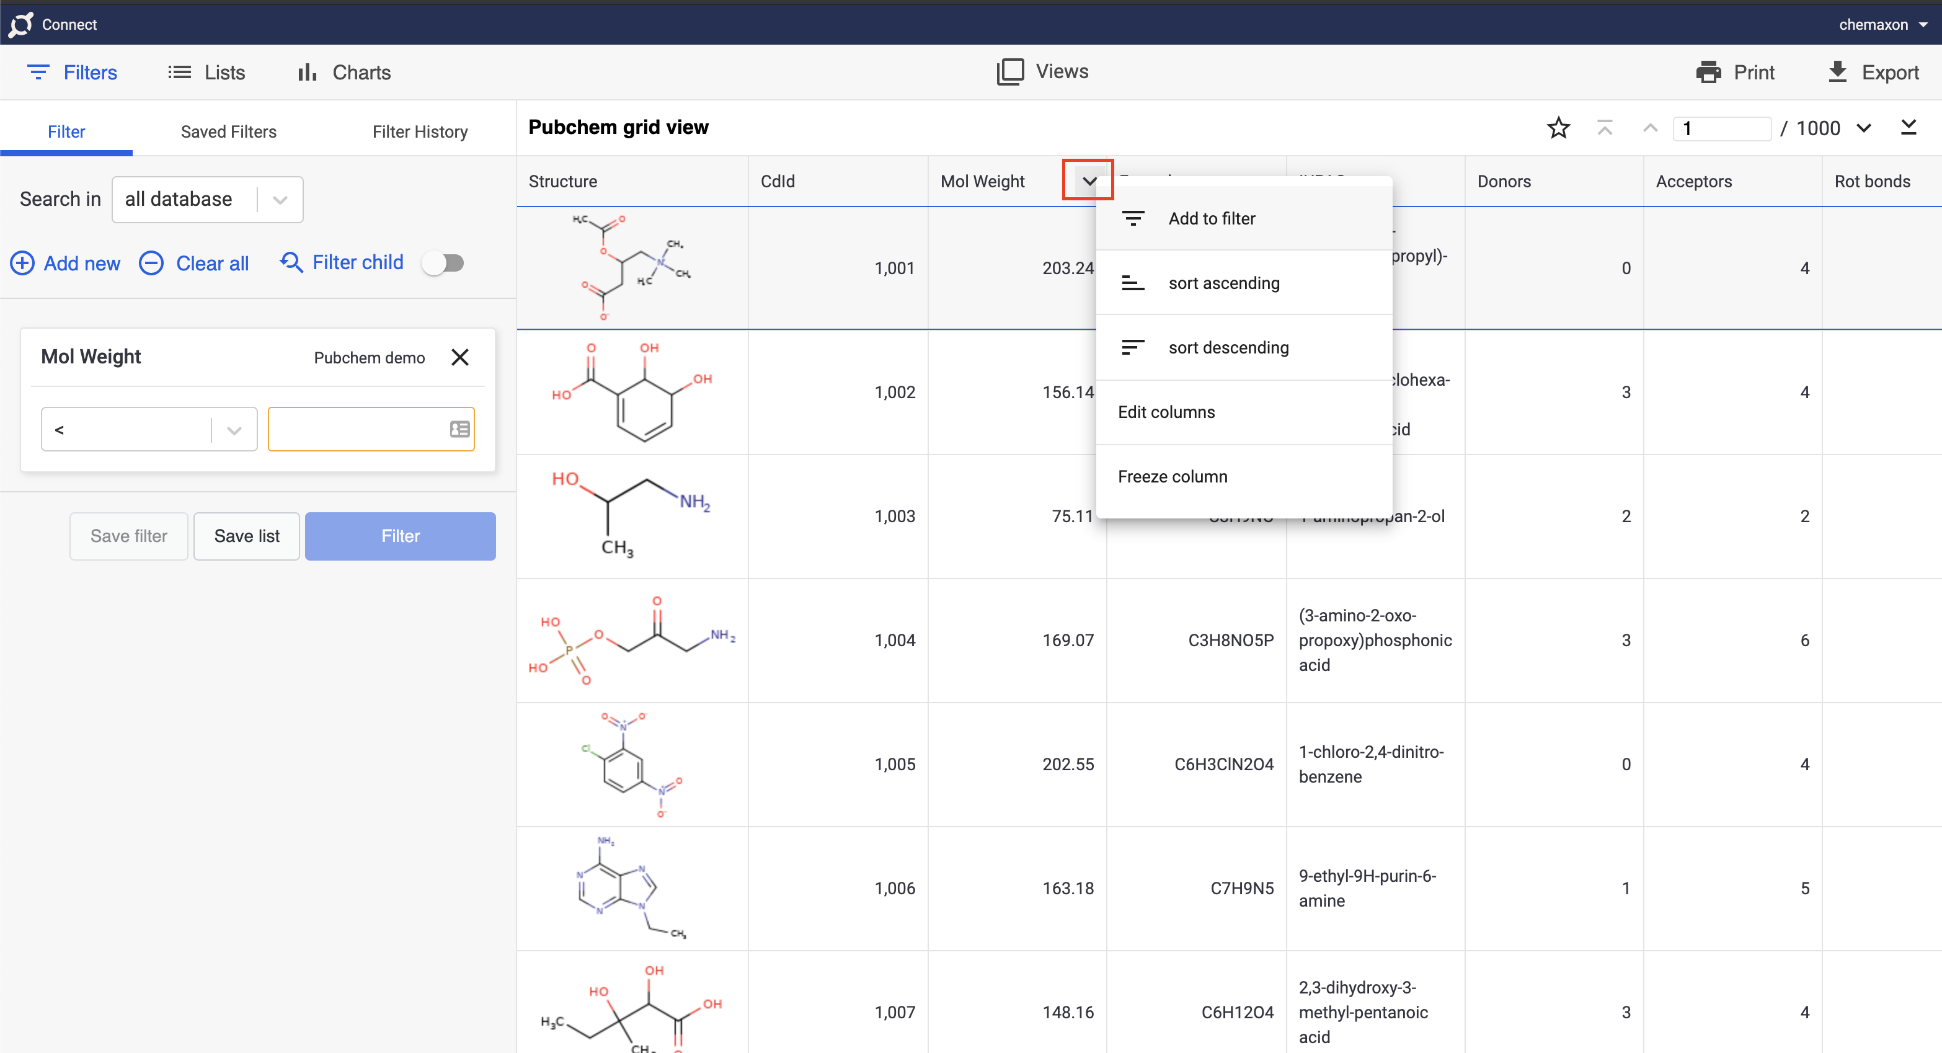The height and width of the screenshot is (1053, 1942).
Task: Open the Views selector
Action: [x=1043, y=71]
